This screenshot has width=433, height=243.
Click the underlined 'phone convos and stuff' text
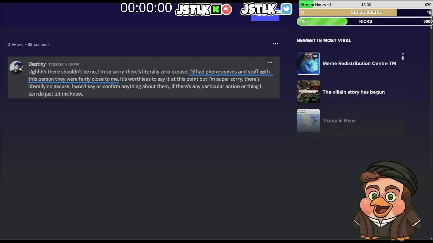[232, 72]
